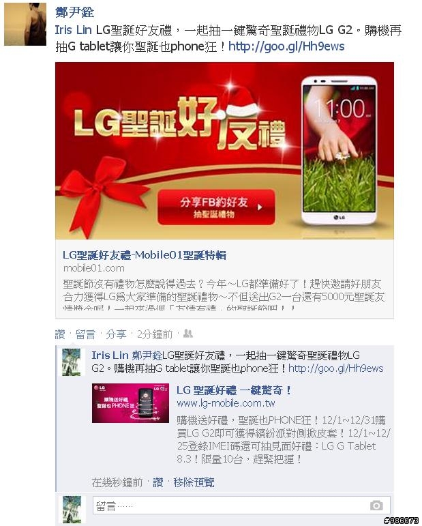
Task: Open tagged friend Iris Lin in post
Action: coord(74,30)
